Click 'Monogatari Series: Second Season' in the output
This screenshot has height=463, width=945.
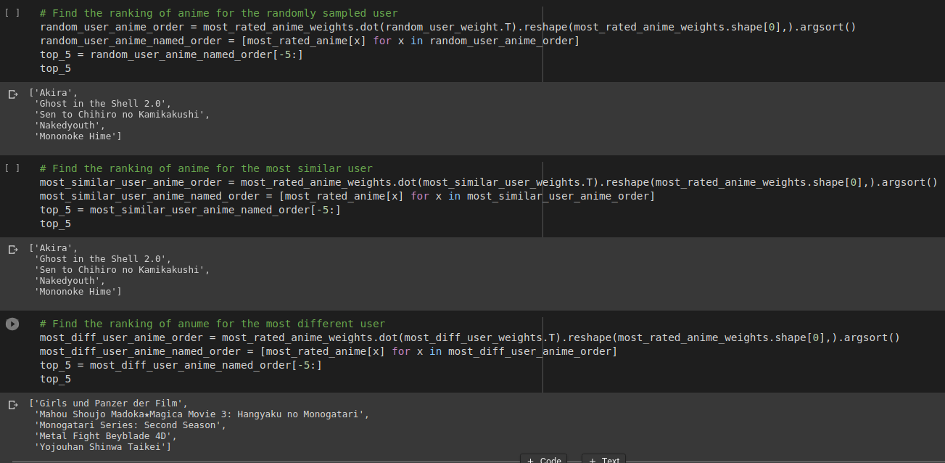[130, 425]
